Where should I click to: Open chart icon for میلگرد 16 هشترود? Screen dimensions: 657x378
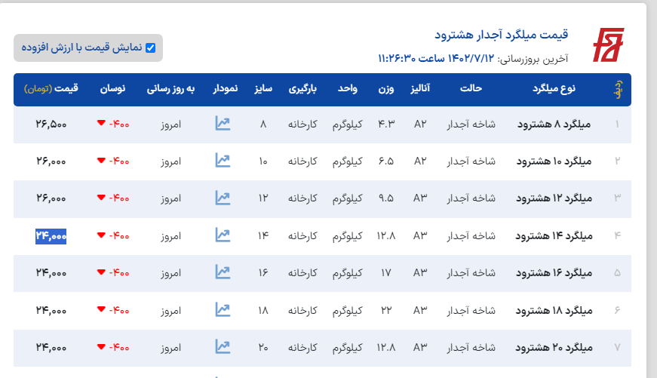tap(222, 272)
